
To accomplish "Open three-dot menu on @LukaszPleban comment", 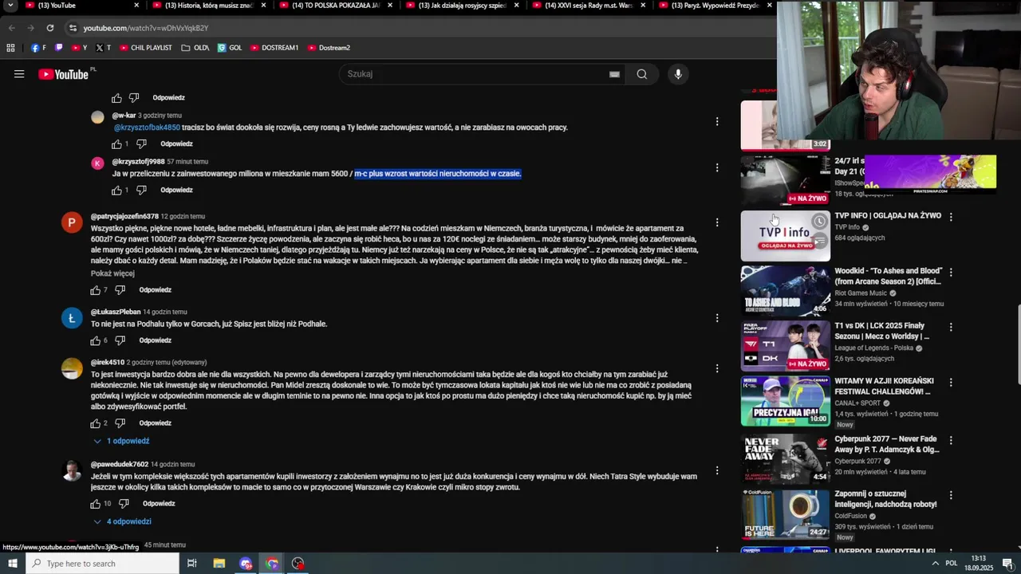I will [x=717, y=318].
